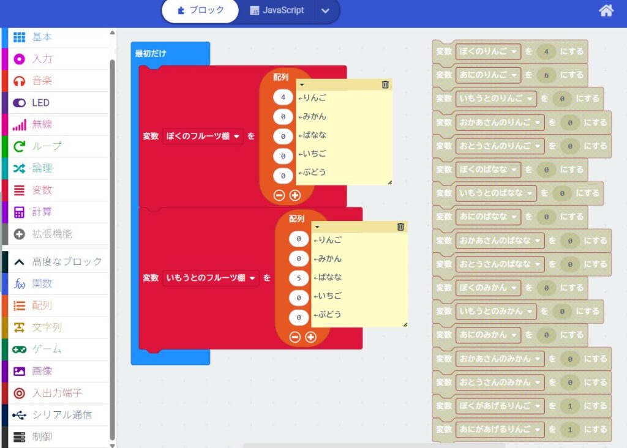Select the 配列 label of the first array block
This screenshot has width=627, height=448.
point(280,77)
